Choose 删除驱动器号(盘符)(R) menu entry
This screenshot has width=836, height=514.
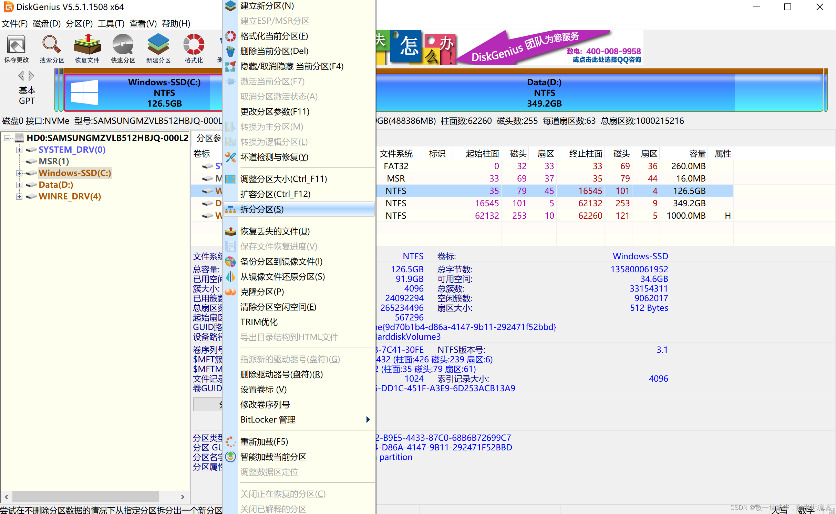click(299, 374)
